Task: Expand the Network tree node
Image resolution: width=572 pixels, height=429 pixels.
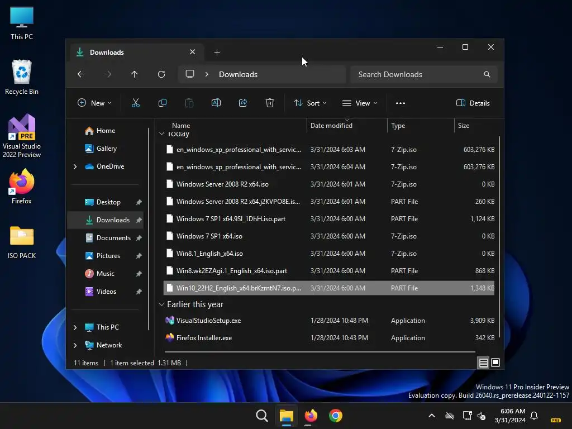Action: point(75,345)
